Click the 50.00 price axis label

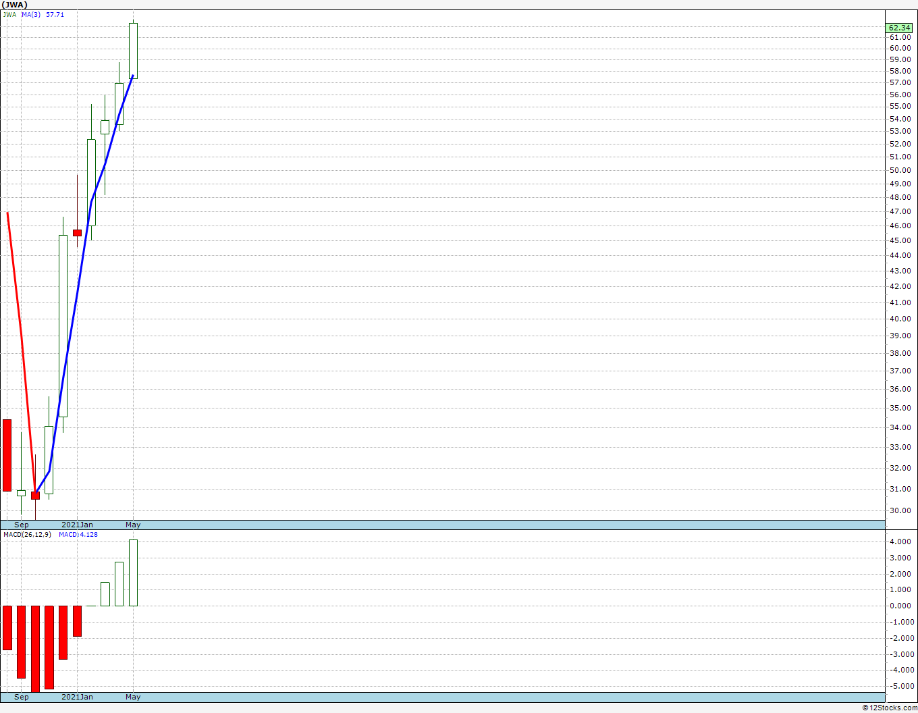[899, 170]
